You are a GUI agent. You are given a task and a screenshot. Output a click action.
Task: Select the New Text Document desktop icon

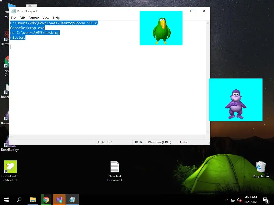coord(115,171)
